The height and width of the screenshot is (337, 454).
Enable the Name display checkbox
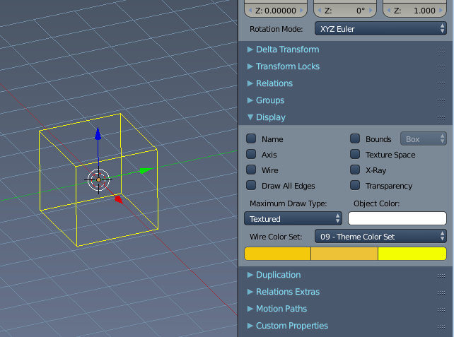[251, 139]
